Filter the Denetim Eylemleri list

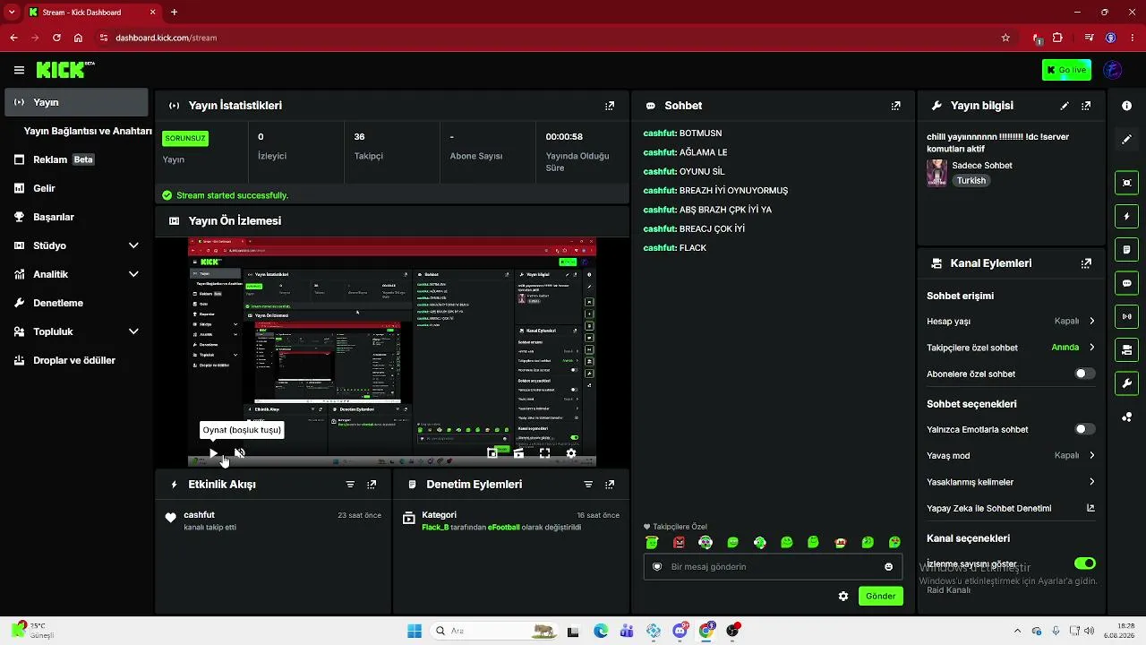(588, 485)
